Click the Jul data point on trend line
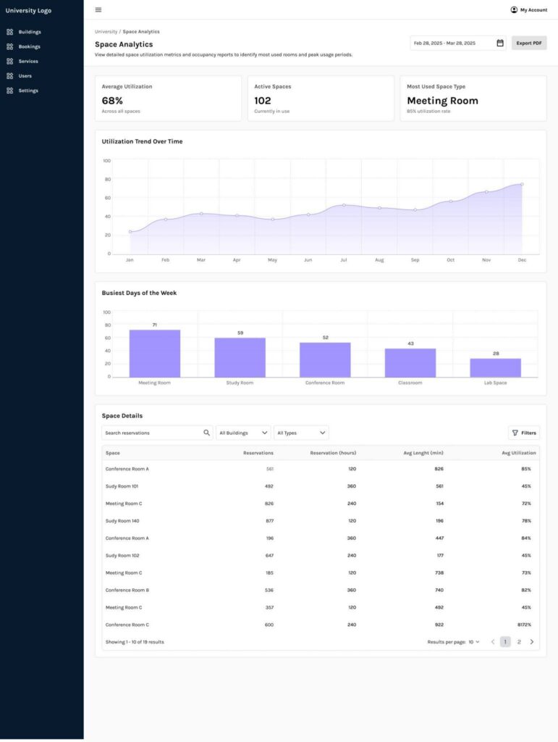 click(x=344, y=205)
